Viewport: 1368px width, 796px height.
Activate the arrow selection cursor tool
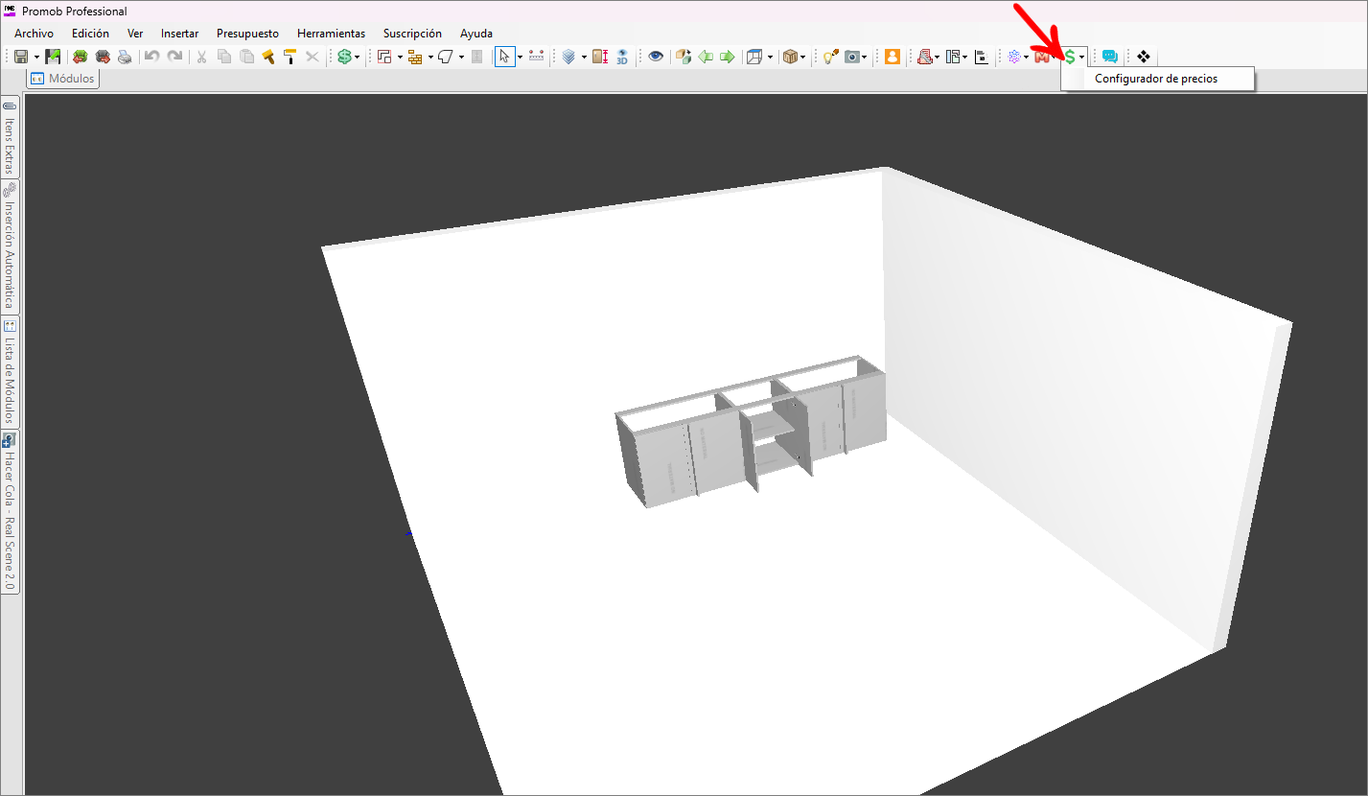(x=504, y=58)
